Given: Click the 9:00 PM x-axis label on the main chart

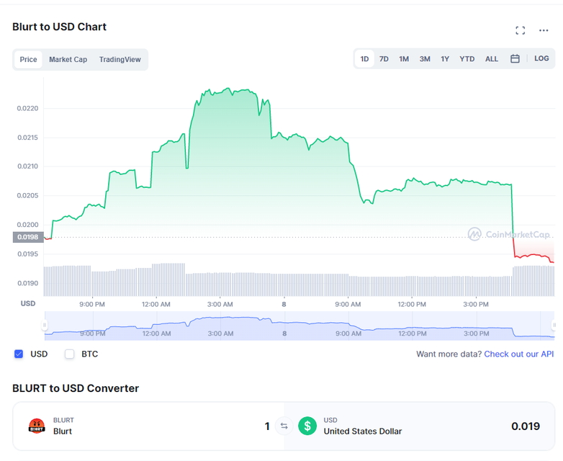Looking at the screenshot, I should (92, 305).
